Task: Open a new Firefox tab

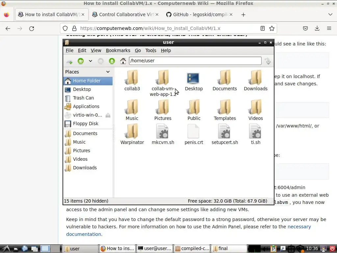Action: (243, 14)
